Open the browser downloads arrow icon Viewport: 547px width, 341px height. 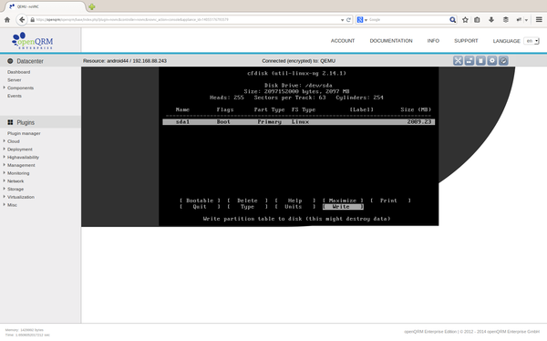pos(491,20)
